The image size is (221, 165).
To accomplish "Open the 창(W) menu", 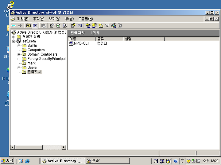I will point(69,19).
